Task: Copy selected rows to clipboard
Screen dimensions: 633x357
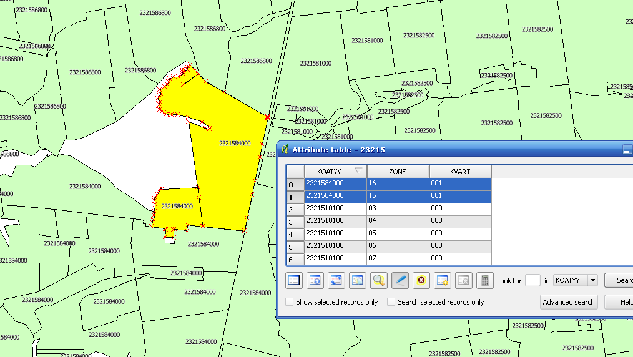Action: 357,281
